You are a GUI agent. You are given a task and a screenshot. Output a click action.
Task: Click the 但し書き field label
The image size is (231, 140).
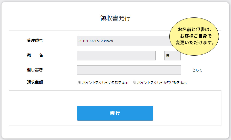click(35, 70)
